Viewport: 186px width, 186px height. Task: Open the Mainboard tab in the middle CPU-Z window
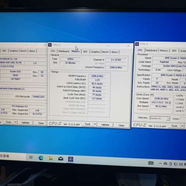[x=64, y=51]
